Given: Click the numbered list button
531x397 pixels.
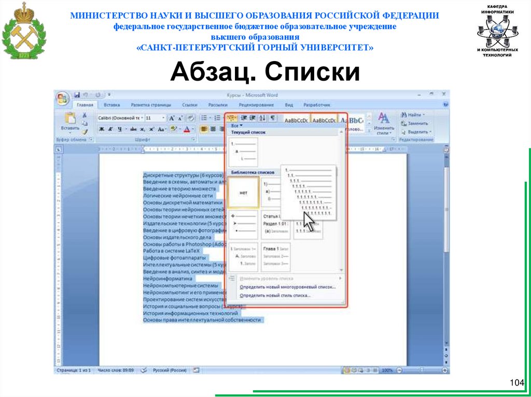Looking at the screenshot, I should (218, 118).
